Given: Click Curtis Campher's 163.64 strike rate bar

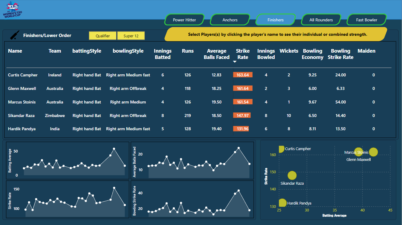Looking at the screenshot, I should coord(243,75).
